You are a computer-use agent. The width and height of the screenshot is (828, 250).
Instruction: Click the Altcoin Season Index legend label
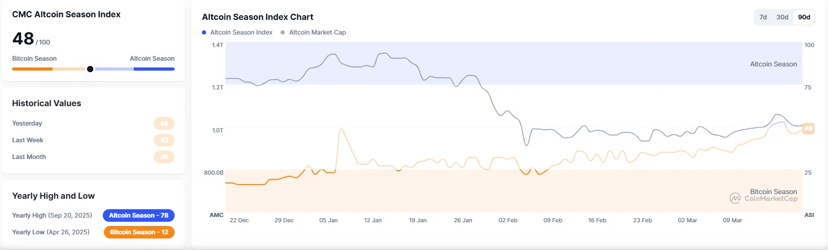coord(241,32)
